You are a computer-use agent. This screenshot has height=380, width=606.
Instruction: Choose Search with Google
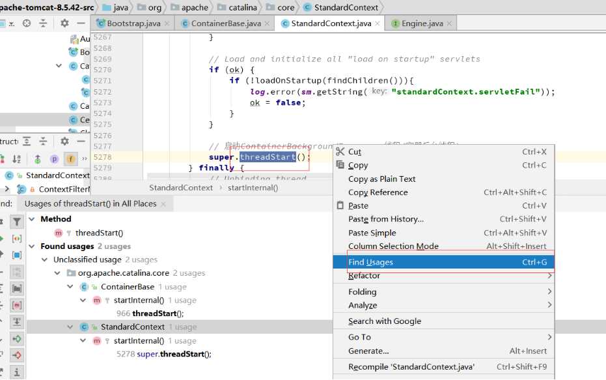[x=444, y=321]
